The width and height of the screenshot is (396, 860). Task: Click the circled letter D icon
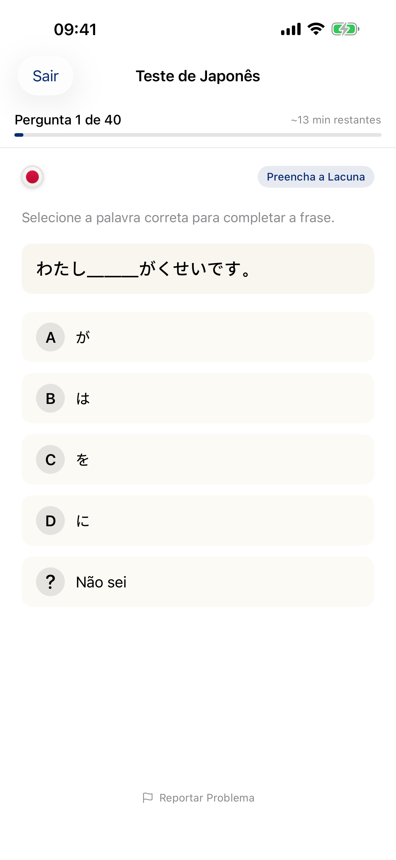click(x=50, y=521)
